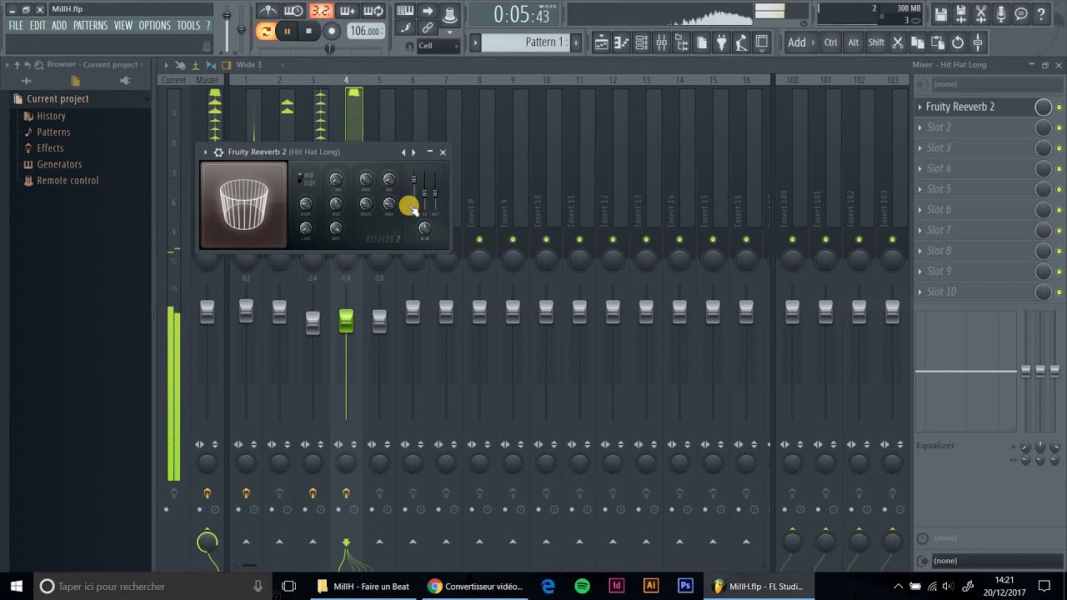This screenshot has width=1067, height=600.
Task: Open the Cell snap dropdown
Action: click(438, 46)
